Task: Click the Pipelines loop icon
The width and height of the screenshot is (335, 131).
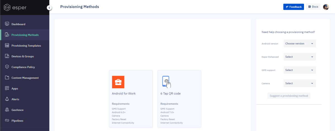Action: pos(7,121)
